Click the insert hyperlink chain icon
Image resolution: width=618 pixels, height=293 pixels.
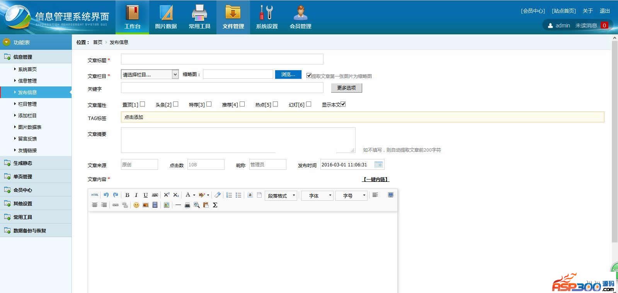tap(115, 205)
